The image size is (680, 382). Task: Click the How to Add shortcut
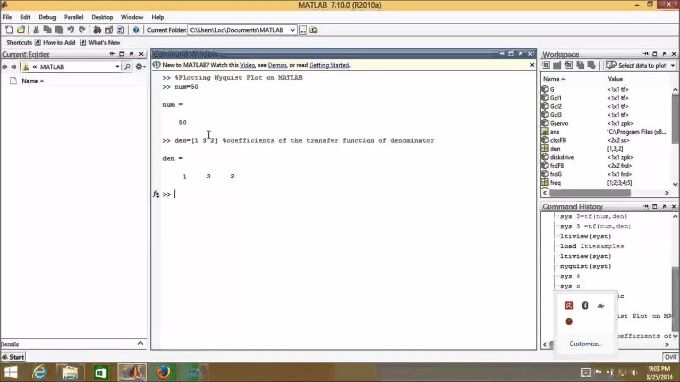(55, 42)
